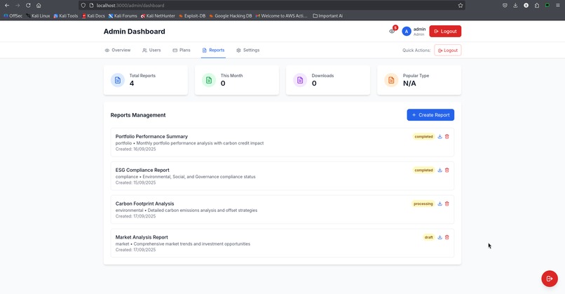Click the Downloads purple icon
The width and height of the screenshot is (565, 294).
tap(300, 80)
